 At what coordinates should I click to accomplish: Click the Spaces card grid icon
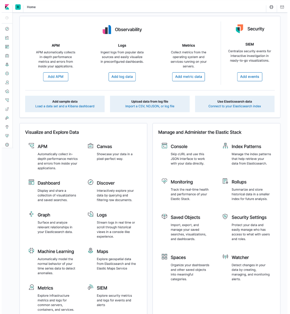tap(165, 257)
